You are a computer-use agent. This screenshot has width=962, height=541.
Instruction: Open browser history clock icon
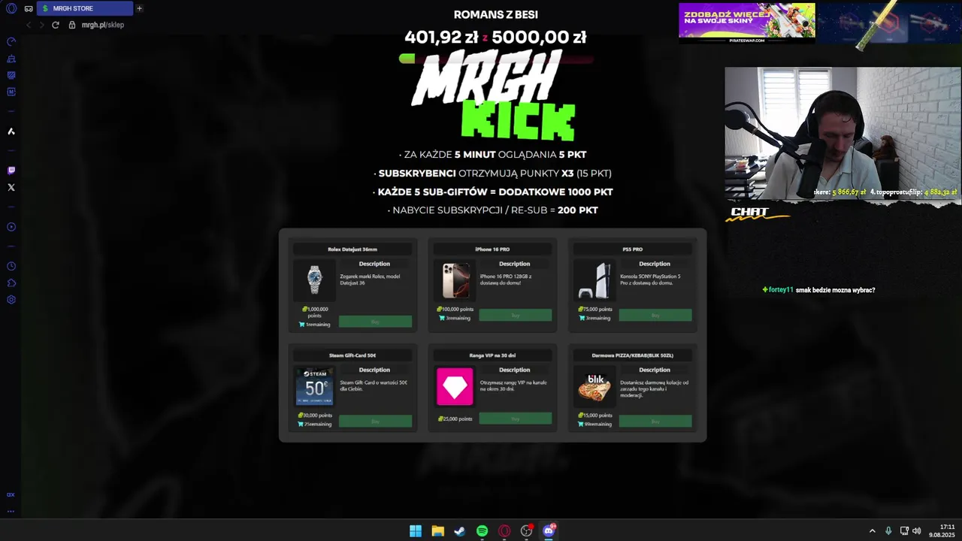(11, 266)
